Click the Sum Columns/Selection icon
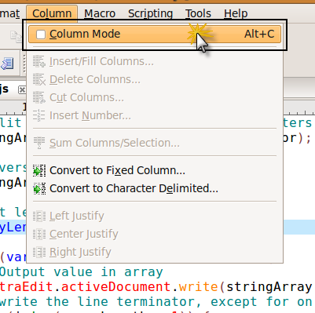 (x=39, y=144)
